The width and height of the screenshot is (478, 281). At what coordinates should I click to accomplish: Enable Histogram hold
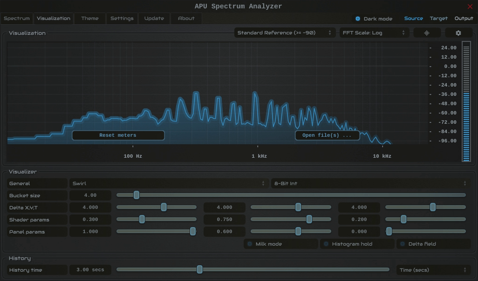coord(357,244)
